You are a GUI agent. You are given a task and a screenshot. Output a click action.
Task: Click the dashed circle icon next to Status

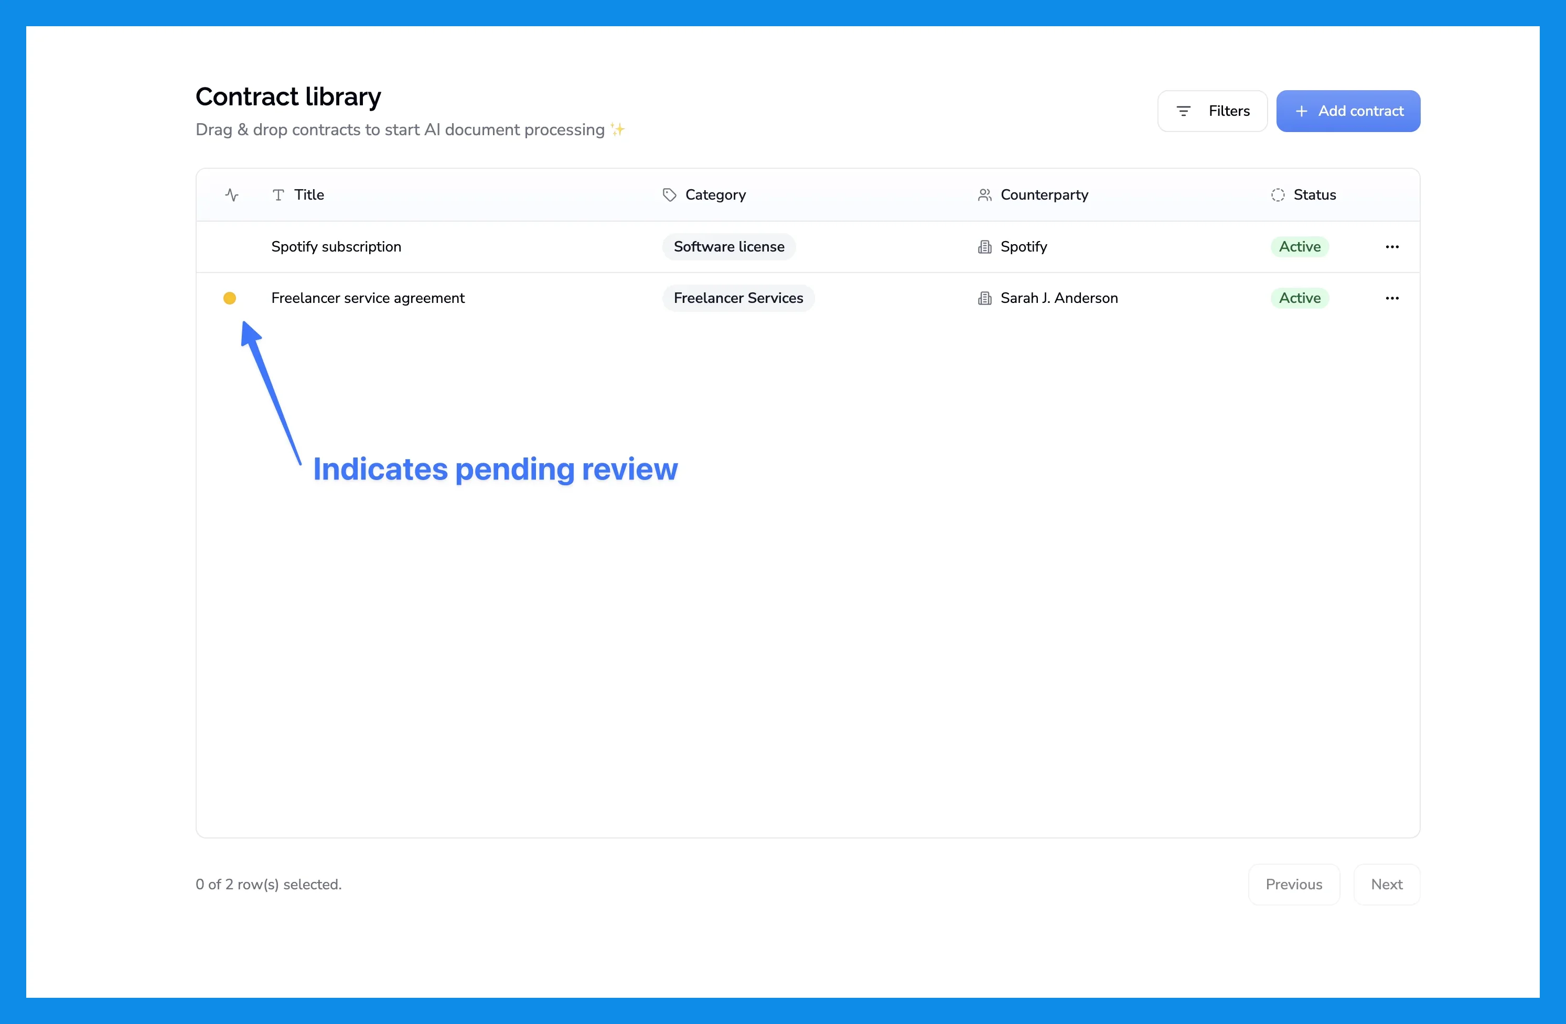pos(1277,194)
